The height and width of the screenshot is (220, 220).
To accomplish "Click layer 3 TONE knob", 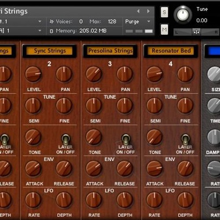I will [x=94, y=137].
